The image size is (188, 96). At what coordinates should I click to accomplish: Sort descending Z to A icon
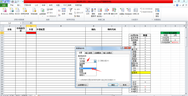click(59, 15)
